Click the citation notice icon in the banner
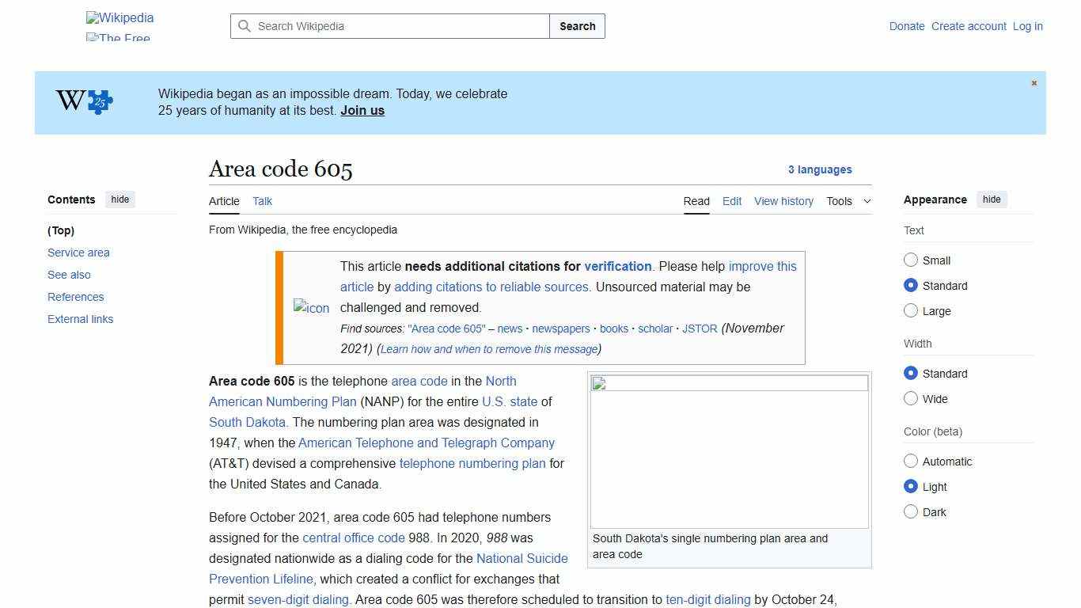Image resolution: width=1081 pixels, height=608 pixels. point(311,308)
